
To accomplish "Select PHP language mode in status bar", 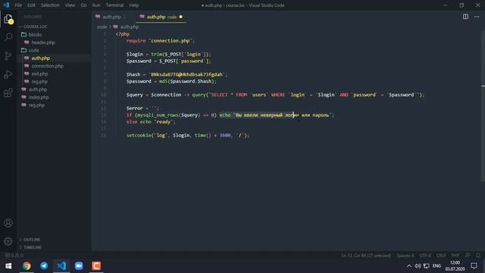I will click(x=455, y=256).
